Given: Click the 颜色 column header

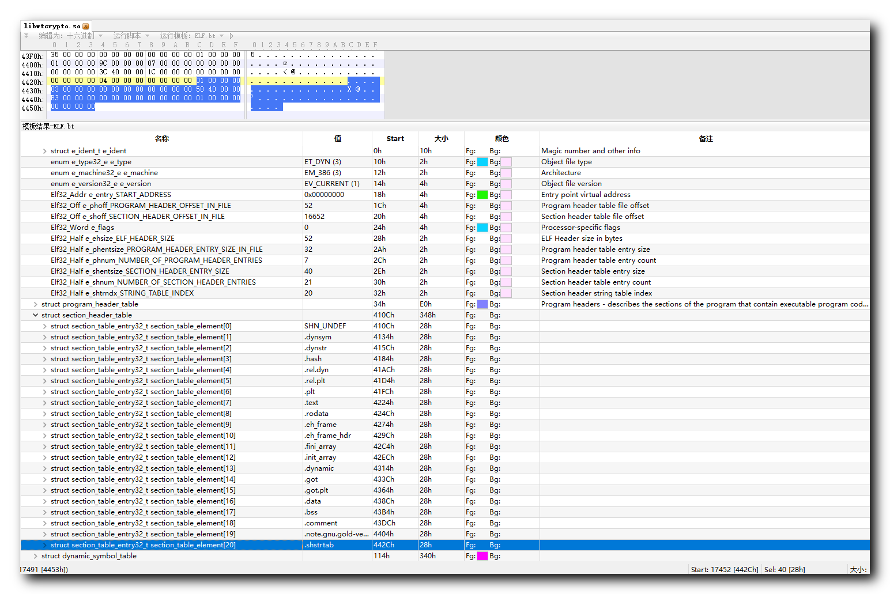Looking at the screenshot, I should coord(502,139).
